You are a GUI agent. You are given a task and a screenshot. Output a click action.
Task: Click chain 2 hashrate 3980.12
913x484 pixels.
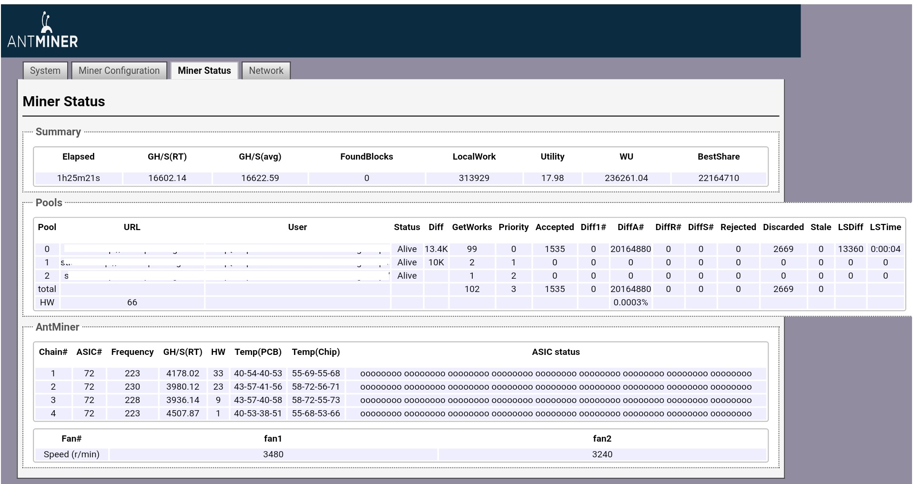pyautogui.click(x=183, y=387)
